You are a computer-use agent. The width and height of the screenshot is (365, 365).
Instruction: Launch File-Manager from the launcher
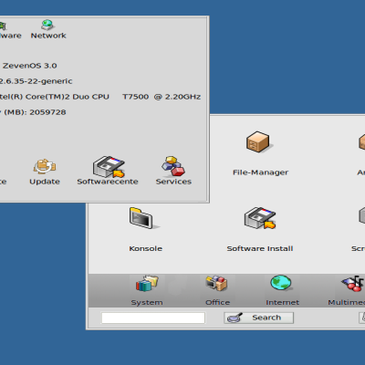pos(260,153)
